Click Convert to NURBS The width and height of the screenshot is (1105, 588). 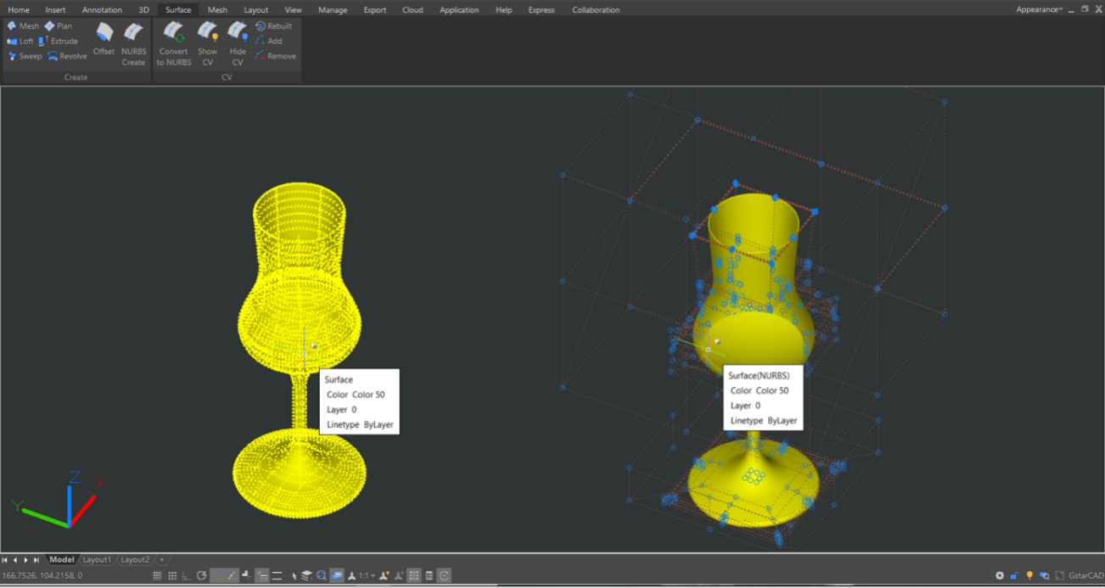[x=173, y=41]
